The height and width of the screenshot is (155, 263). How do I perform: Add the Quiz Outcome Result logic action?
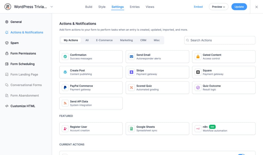coord(224,88)
